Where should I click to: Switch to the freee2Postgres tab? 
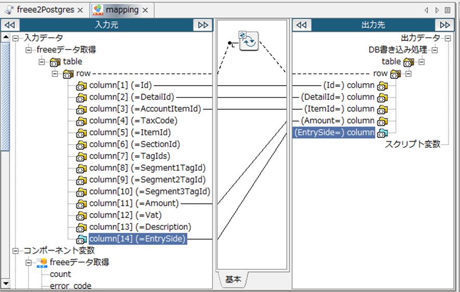click(x=46, y=10)
